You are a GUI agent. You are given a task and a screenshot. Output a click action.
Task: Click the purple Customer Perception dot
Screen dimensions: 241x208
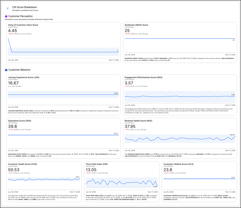click(6, 16)
